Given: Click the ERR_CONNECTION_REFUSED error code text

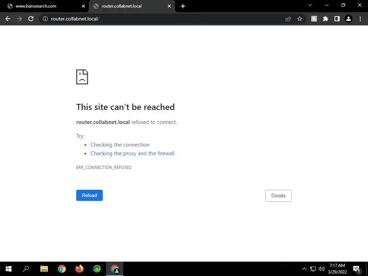Looking at the screenshot, I should click(104, 167).
